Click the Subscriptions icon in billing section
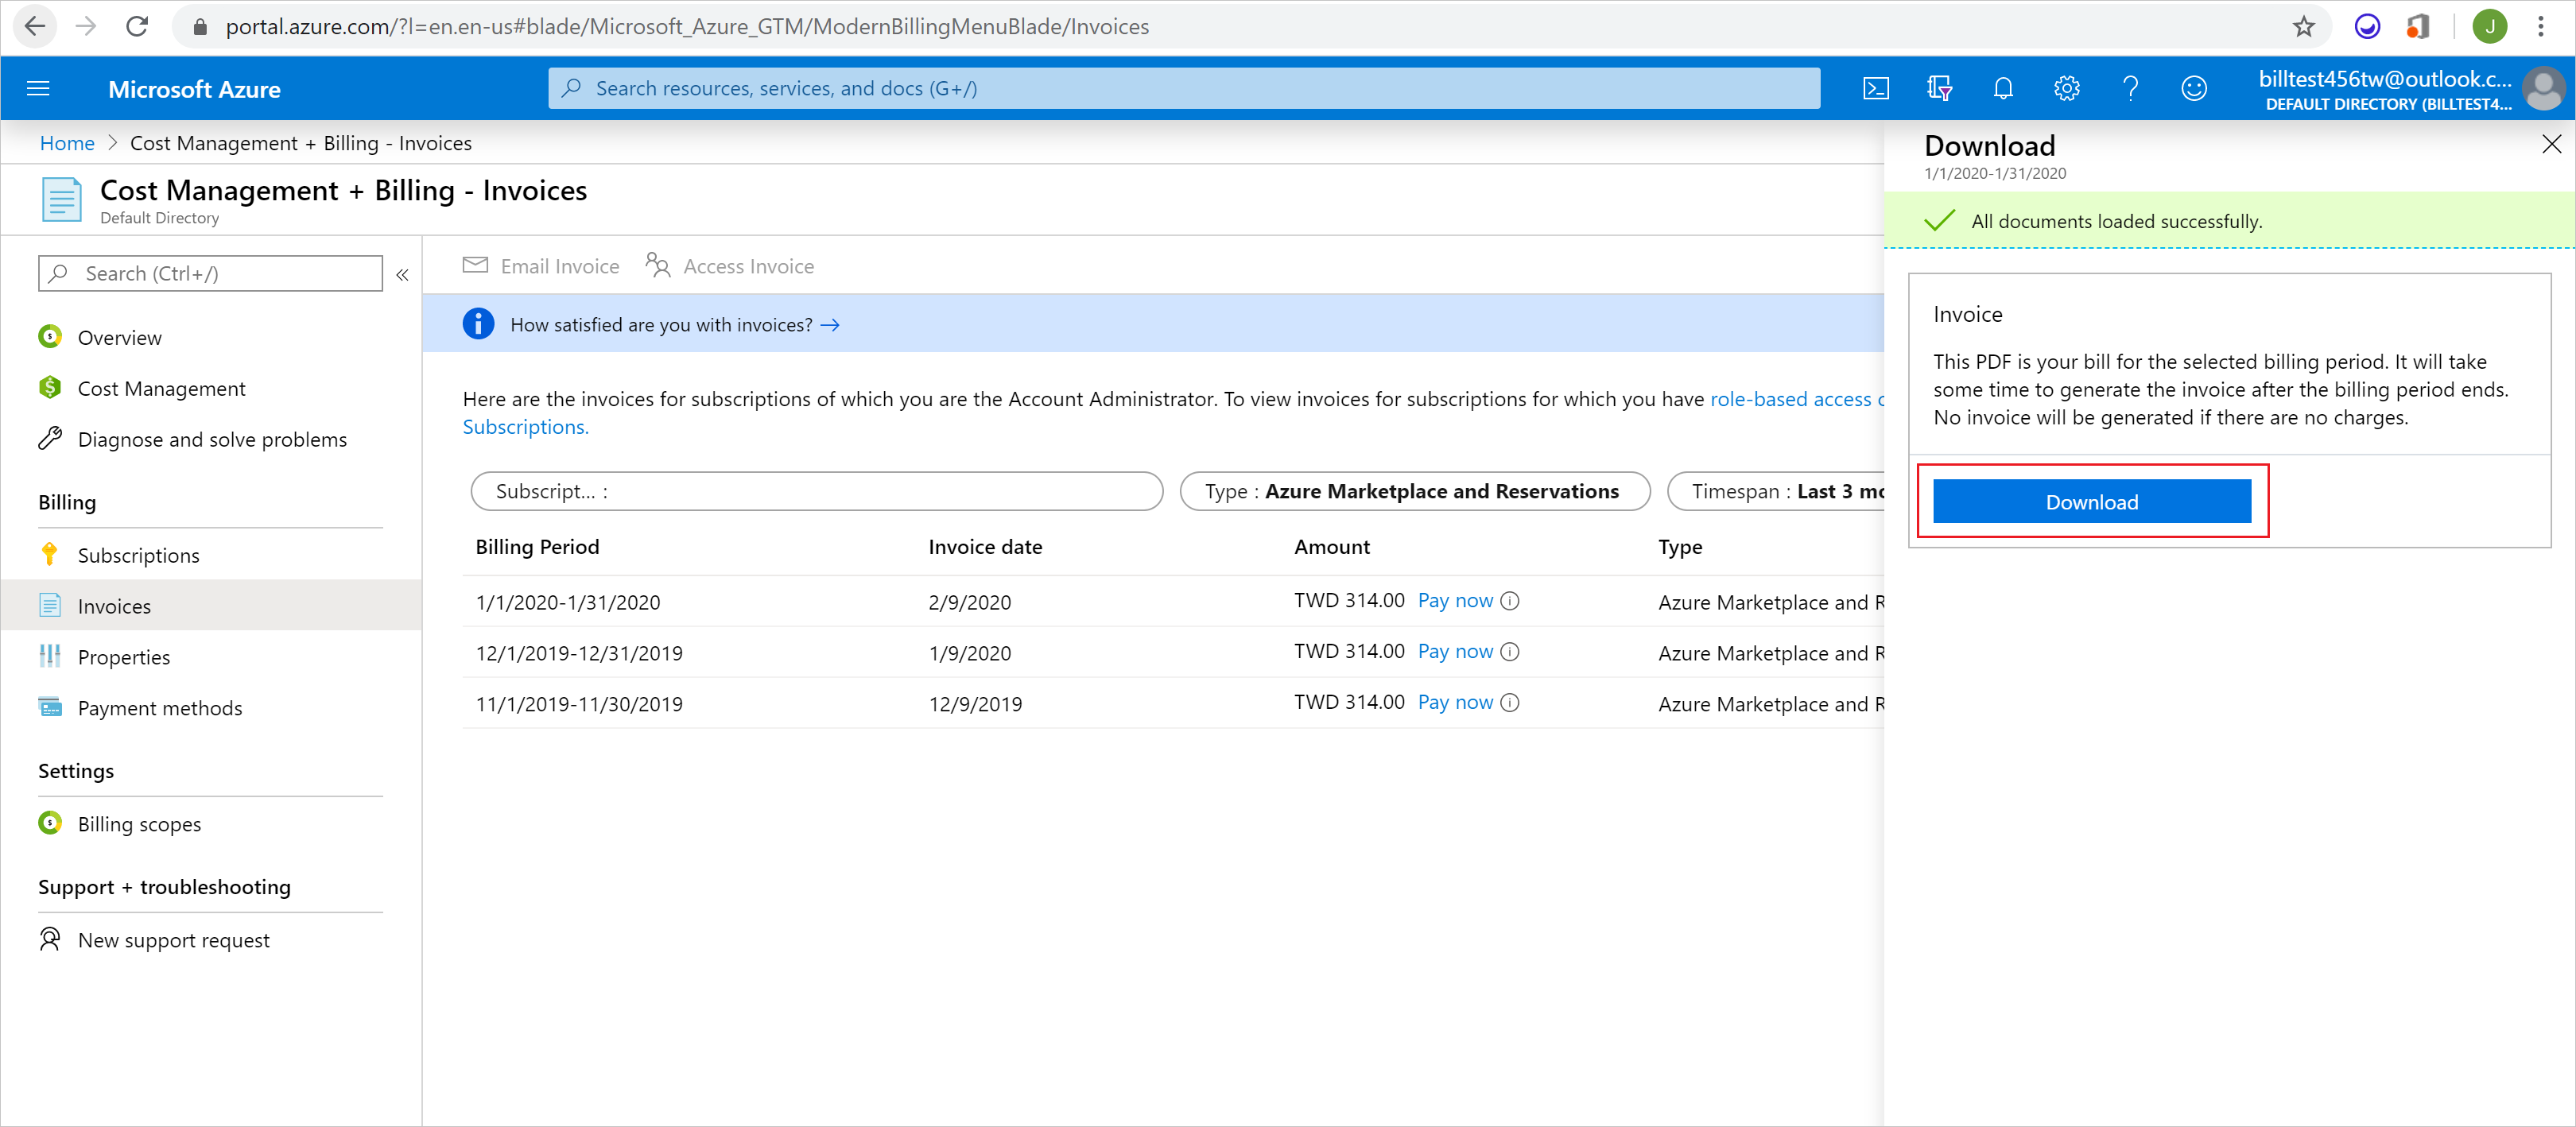Viewport: 2576px width, 1127px height. click(x=49, y=554)
